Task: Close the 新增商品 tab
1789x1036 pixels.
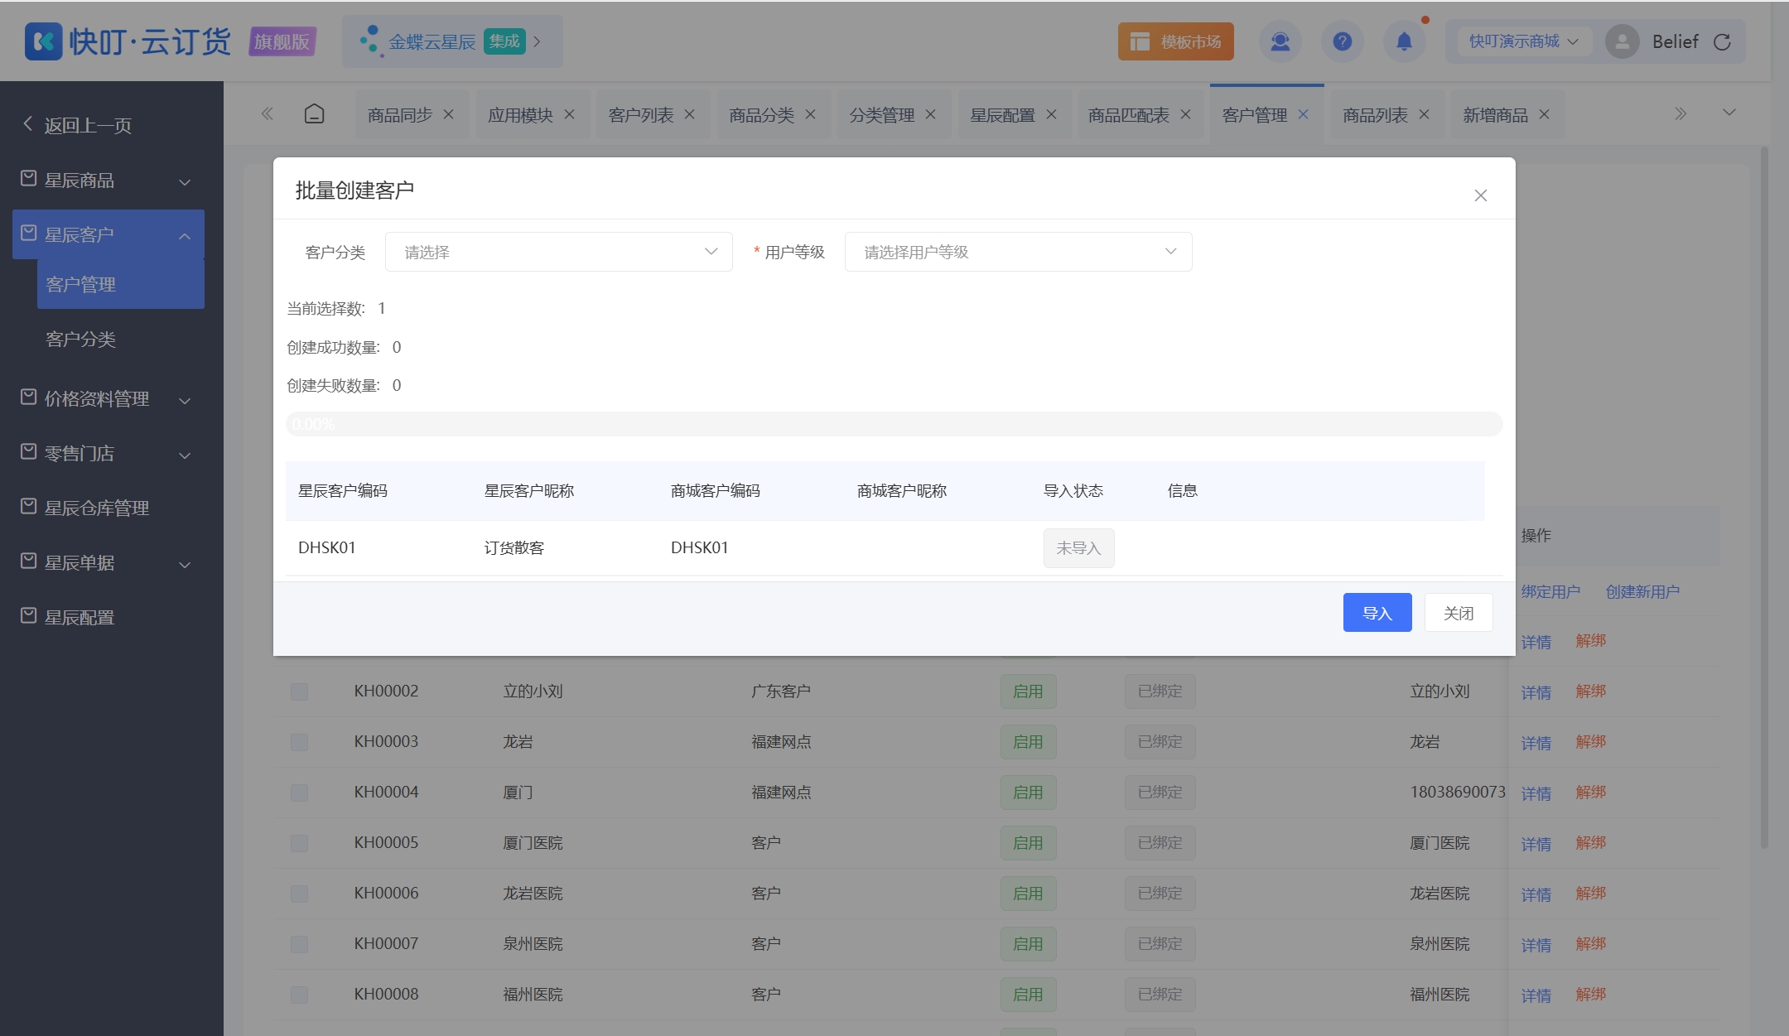Action: [x=1544, y=114]
